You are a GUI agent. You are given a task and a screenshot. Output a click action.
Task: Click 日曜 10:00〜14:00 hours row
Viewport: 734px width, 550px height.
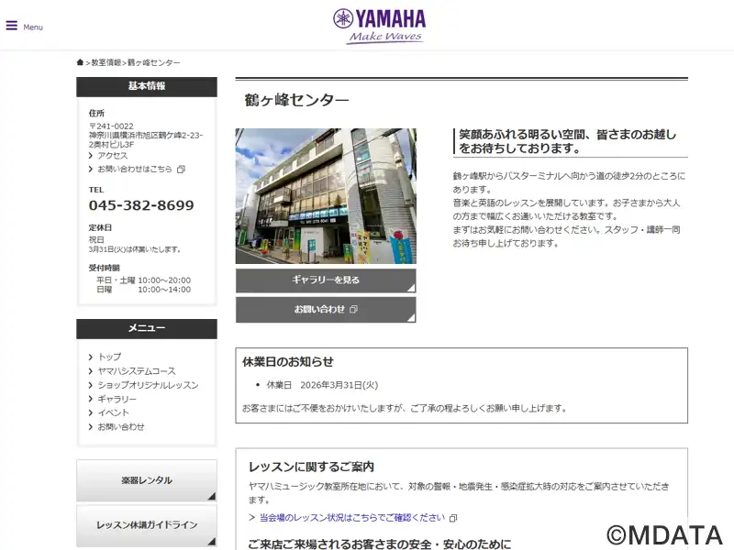(144, 290)
